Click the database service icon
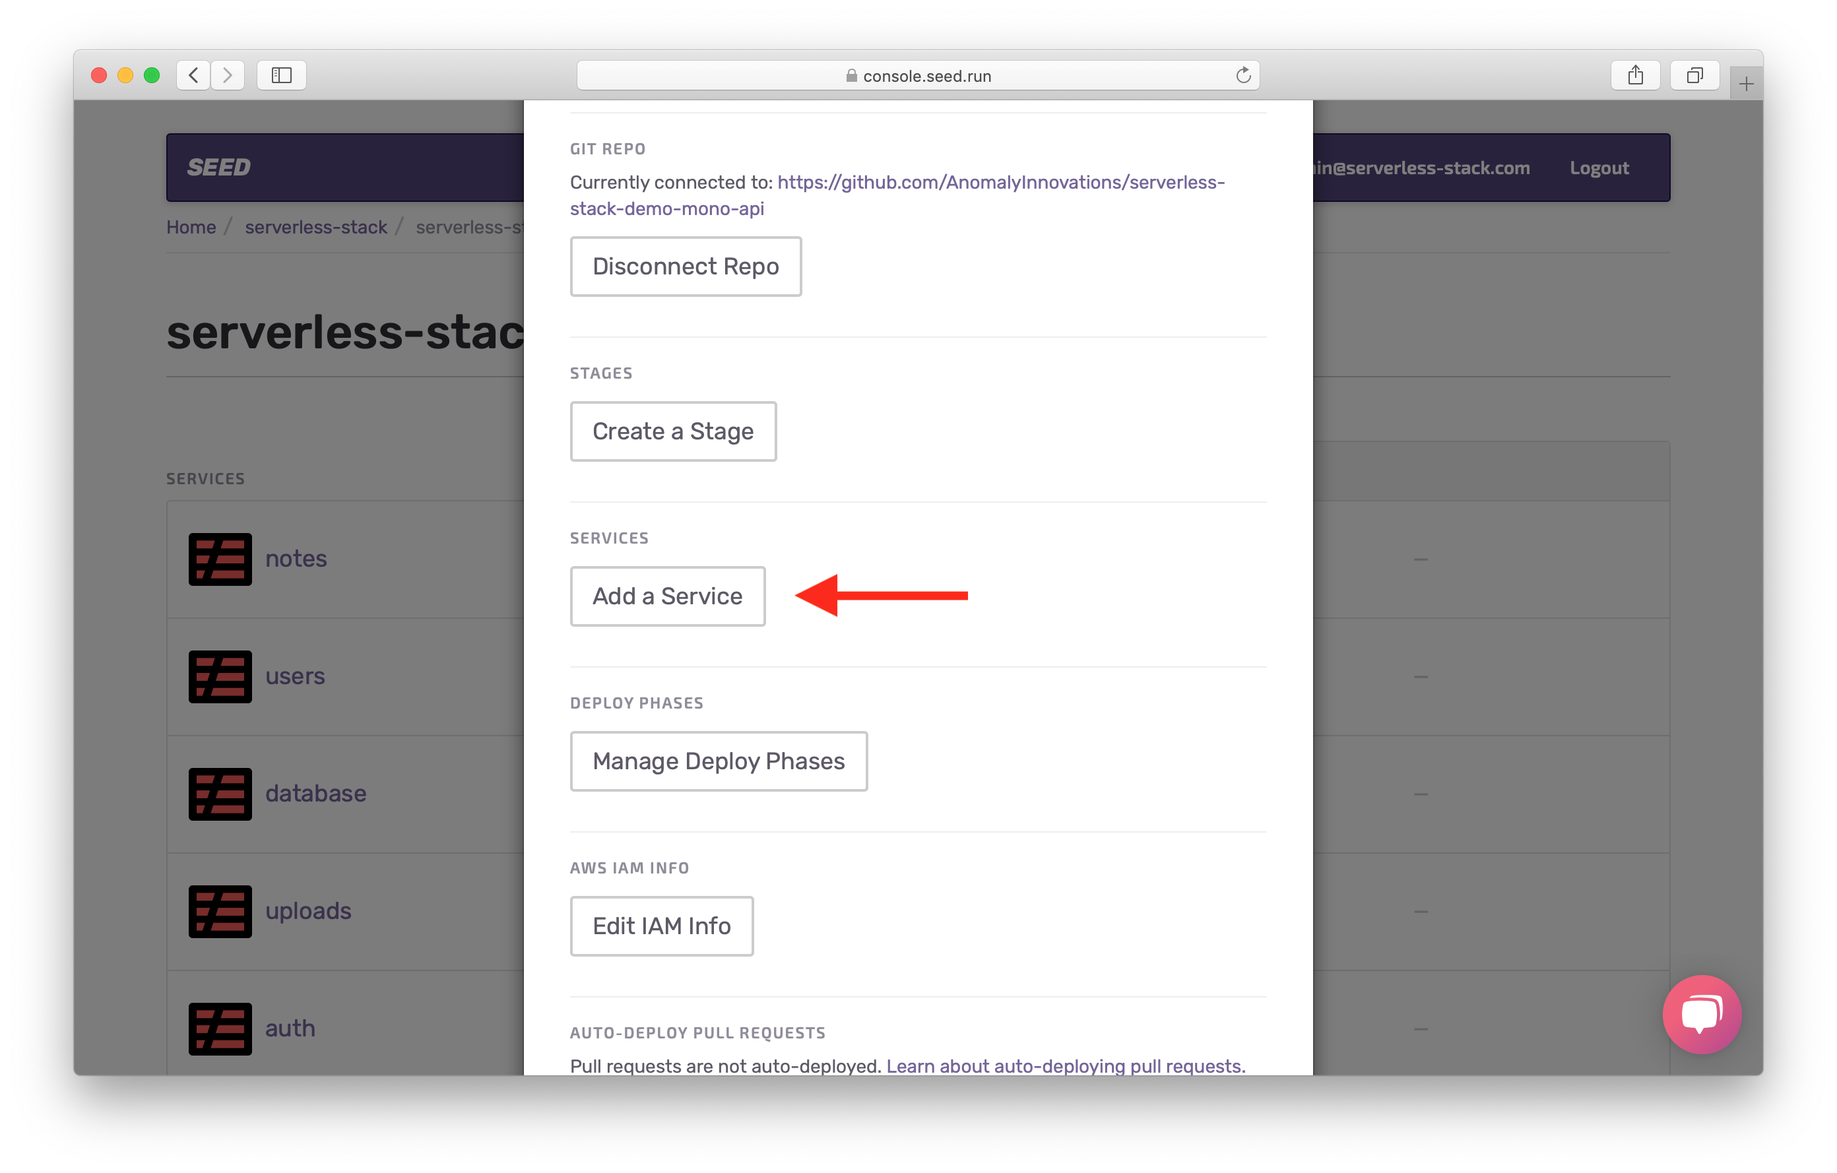 tap(220, 794)
